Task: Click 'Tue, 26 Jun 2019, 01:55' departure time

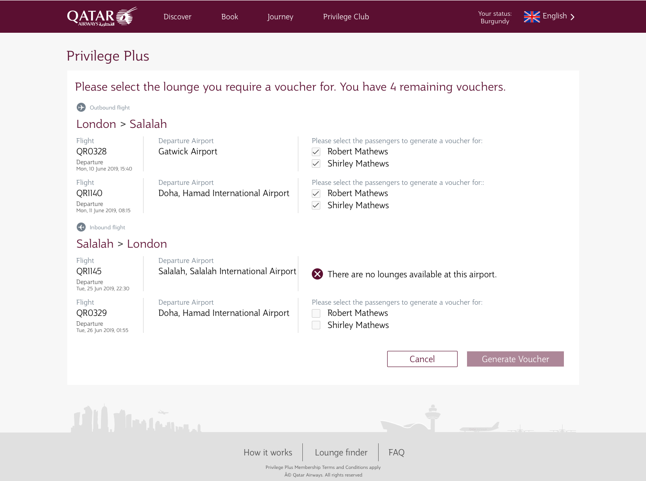Action: (x=102, y=330)
